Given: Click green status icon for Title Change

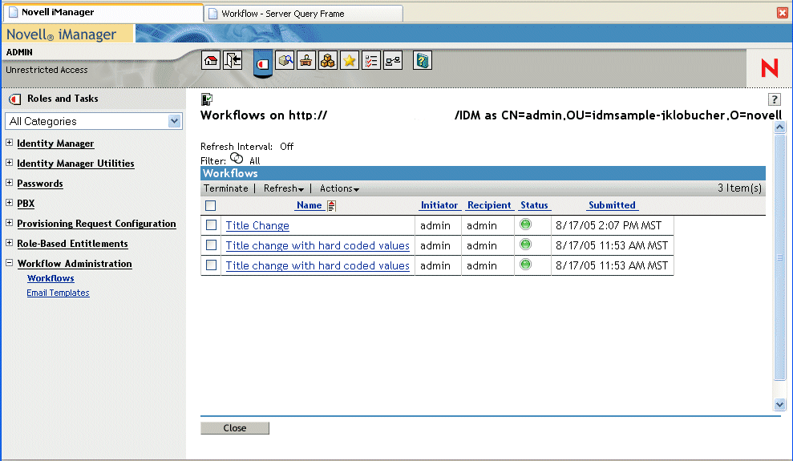Looking at the screenshot, I should [526, 224].
